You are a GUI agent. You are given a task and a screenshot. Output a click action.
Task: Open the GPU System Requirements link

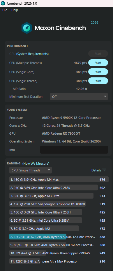point(32,54)
